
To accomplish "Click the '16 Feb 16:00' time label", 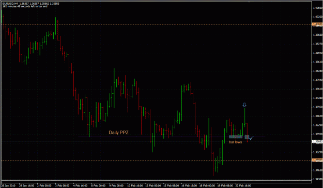I will (x=189, y=185).
